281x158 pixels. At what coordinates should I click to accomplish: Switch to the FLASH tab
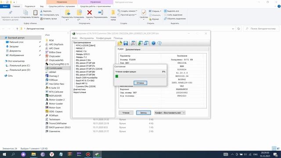coord(120,49)
